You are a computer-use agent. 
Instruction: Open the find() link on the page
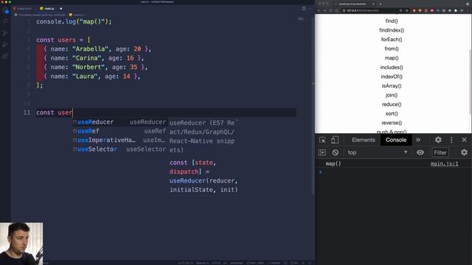[392, 21]
